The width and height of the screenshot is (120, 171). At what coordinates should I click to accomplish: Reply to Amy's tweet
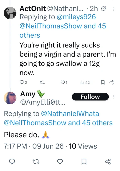pos(12,161)
